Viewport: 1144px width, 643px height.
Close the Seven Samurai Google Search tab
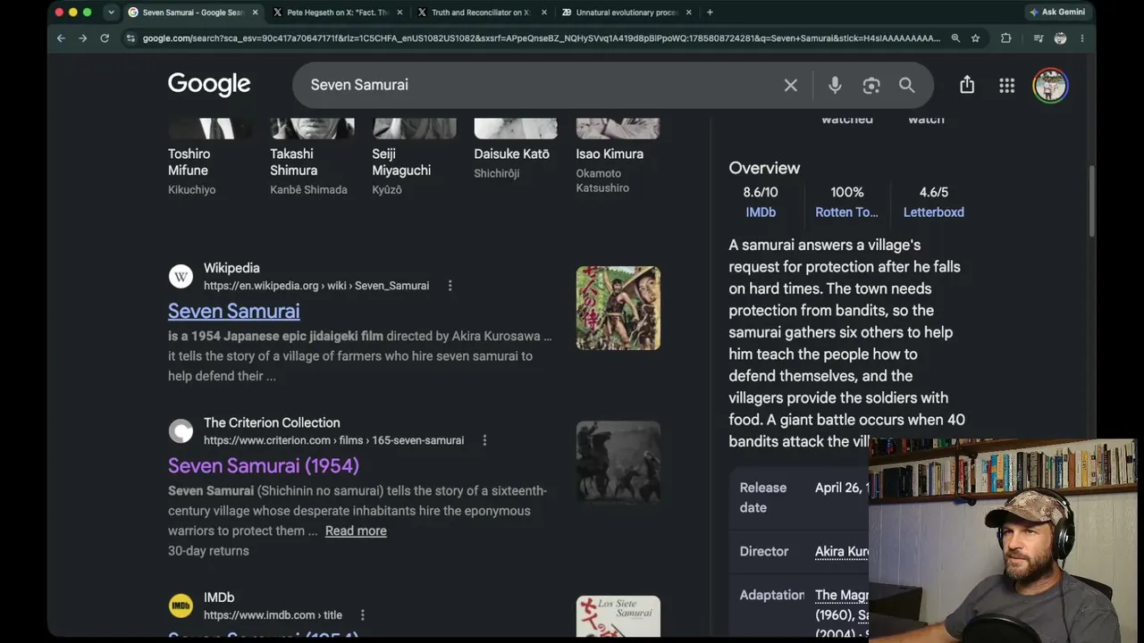click(256, 13)
